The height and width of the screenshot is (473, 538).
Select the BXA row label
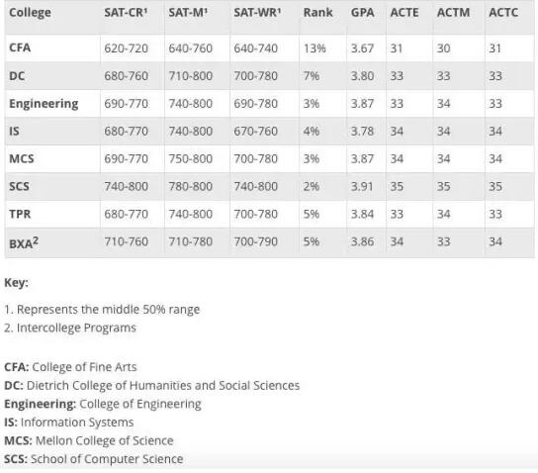tap(24, 242)
